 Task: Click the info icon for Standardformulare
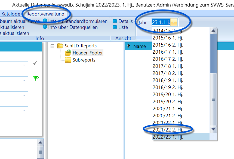[45, 21]
